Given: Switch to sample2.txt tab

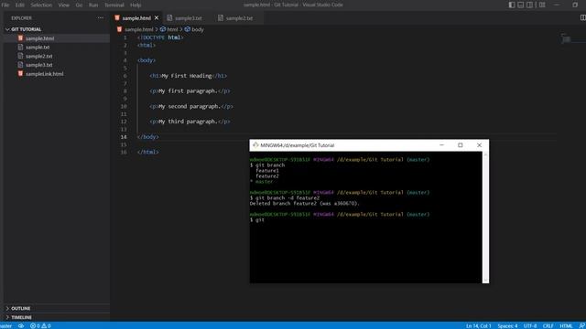Looking at the screenshot, I should (x=239, y=18).
